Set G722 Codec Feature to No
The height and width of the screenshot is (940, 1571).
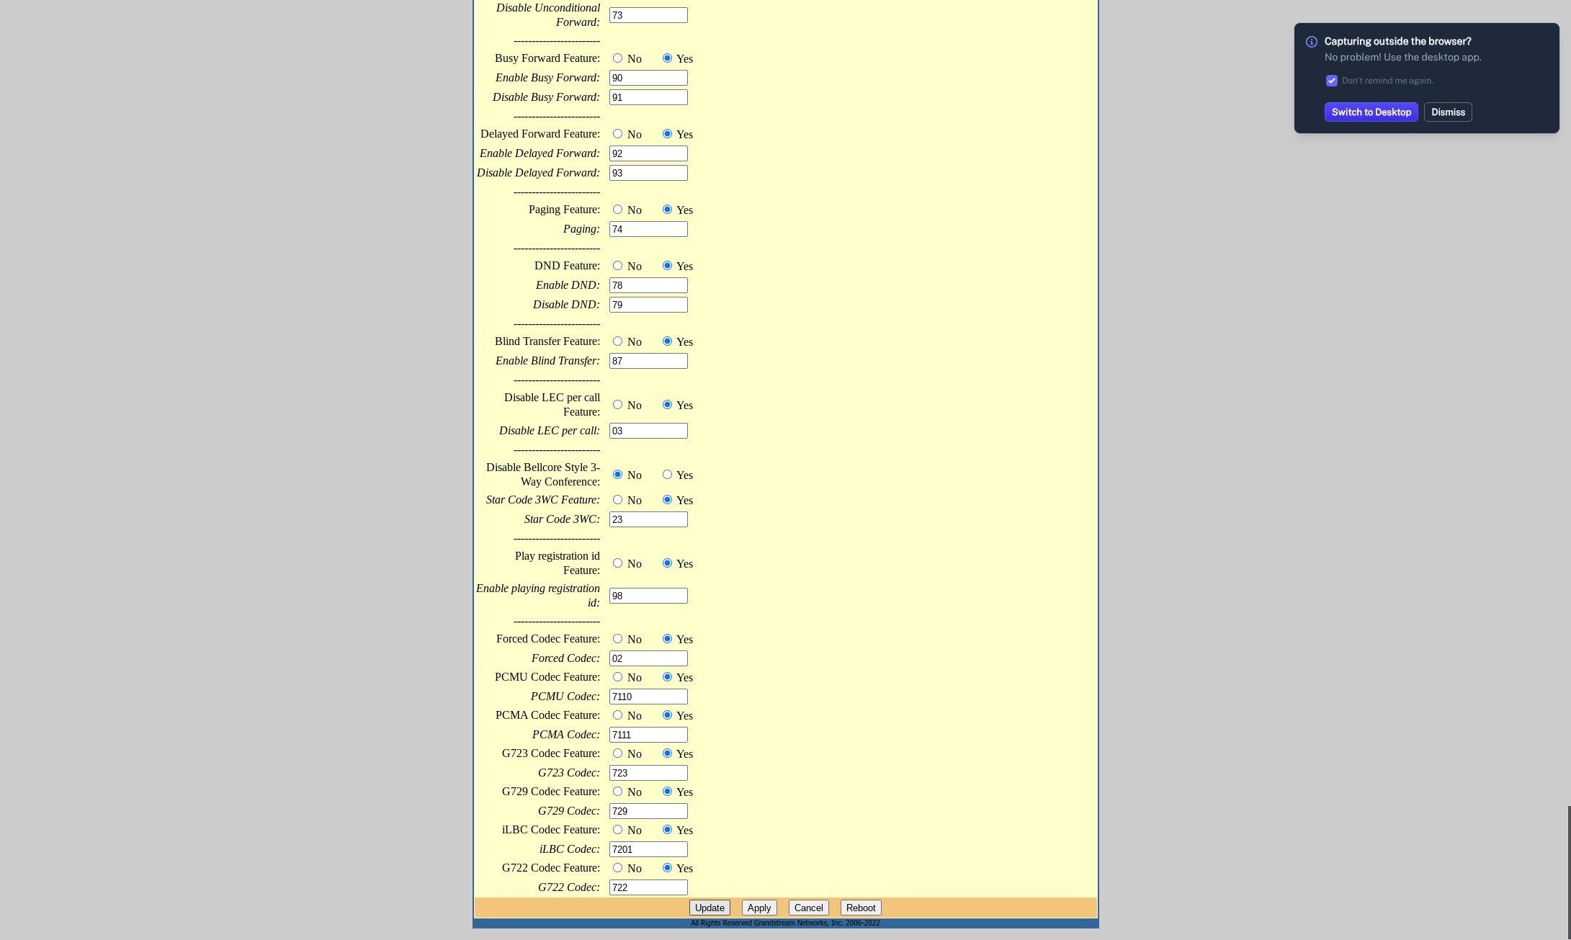click(617, 868)
